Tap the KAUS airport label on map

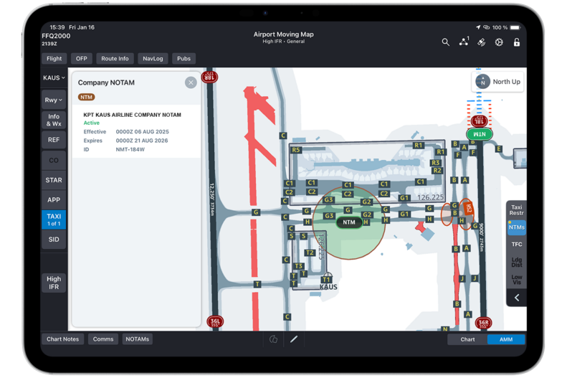[328, 287]
